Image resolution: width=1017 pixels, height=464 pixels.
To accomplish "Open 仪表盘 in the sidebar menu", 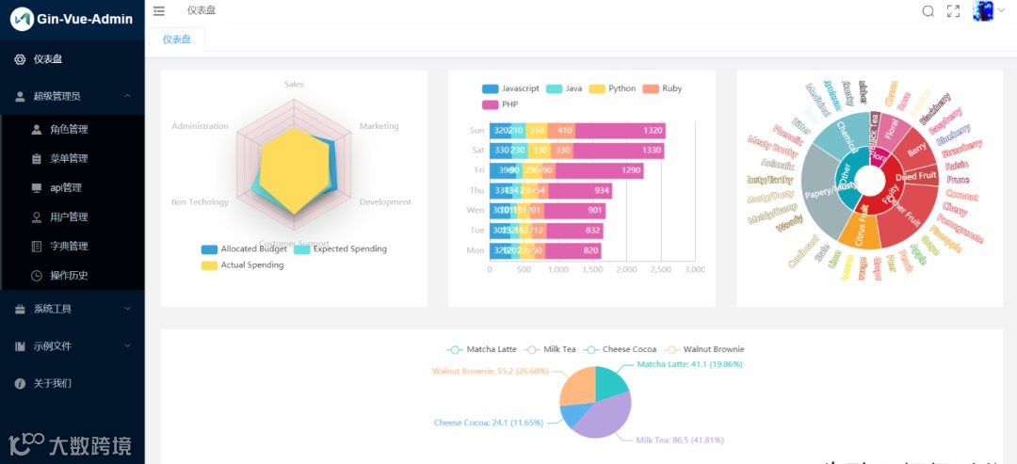I will pos(72,59).
